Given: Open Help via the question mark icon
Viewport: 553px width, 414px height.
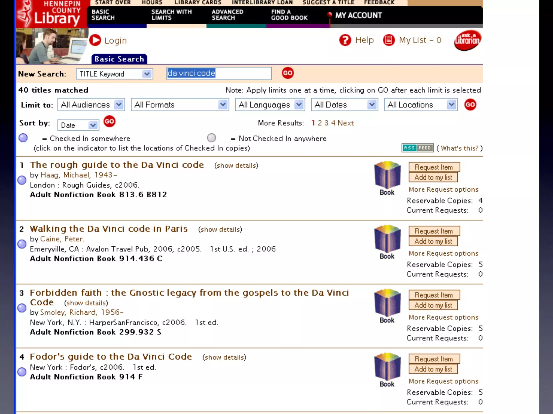Looking at the screenshot, I should [x=345, y=40].
